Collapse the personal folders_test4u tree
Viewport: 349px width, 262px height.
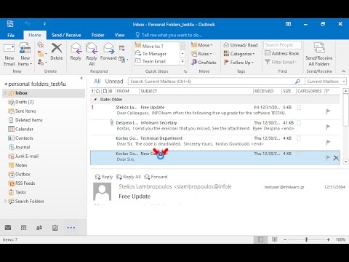tap(6, 84)
